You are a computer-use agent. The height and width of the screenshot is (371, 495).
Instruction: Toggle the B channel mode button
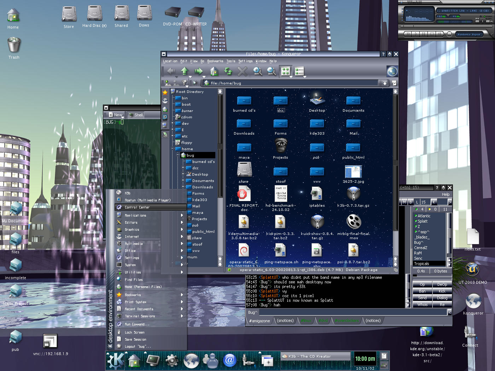(410, 202)
